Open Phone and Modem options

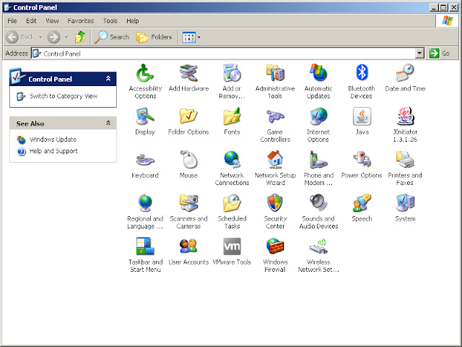pos(318,168)
